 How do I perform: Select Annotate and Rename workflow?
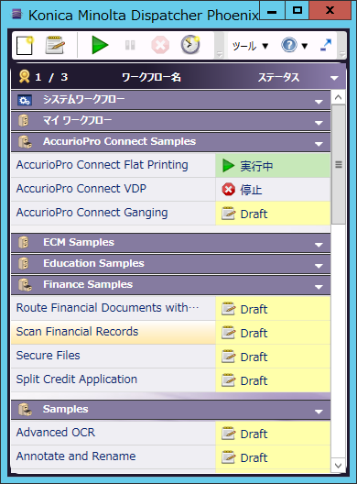[114, 456]
